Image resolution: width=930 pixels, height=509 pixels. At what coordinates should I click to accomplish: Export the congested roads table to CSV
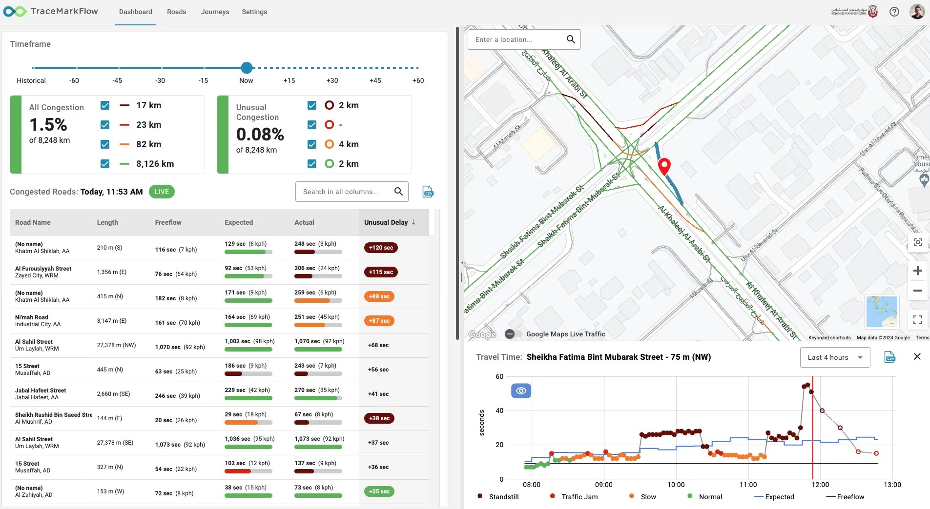(428, 192)
